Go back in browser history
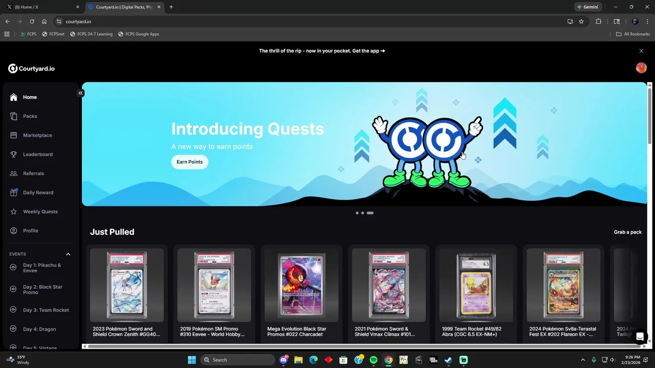 pyautogui.click(x=7, y=21)
